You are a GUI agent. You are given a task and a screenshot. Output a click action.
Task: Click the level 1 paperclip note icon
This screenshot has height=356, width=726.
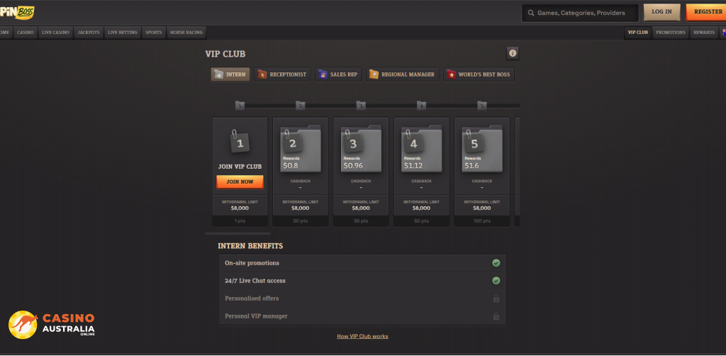[240, 141]
